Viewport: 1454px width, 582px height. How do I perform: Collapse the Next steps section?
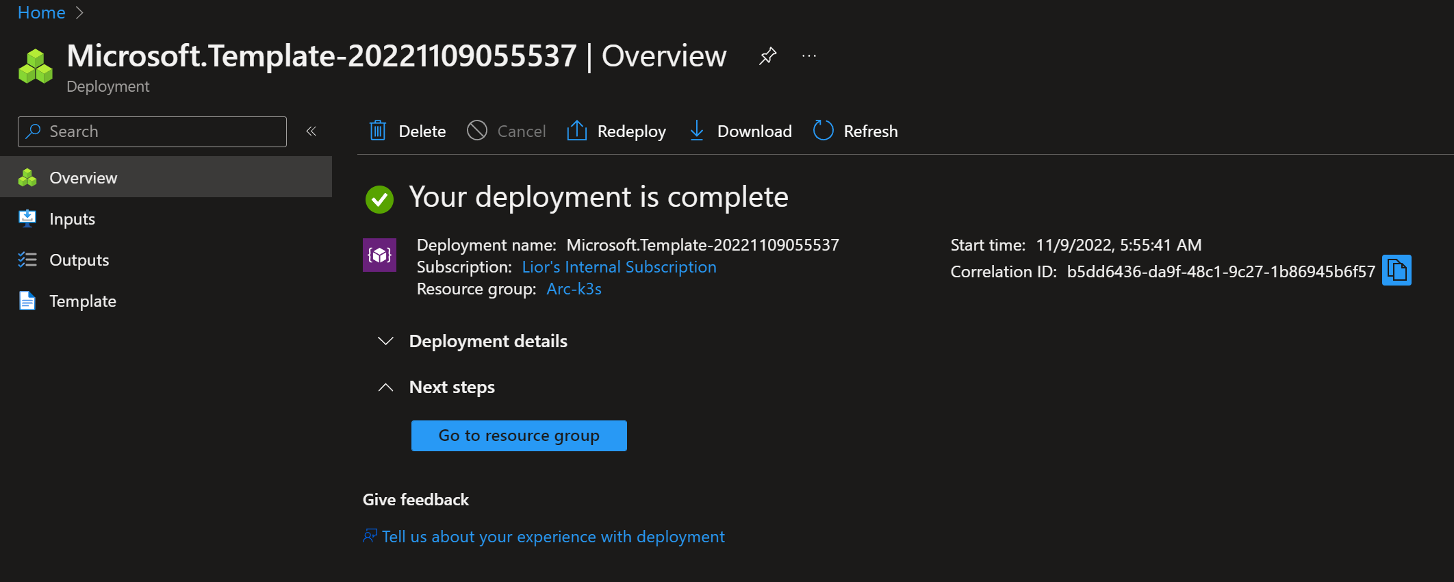tap(385, 387)
